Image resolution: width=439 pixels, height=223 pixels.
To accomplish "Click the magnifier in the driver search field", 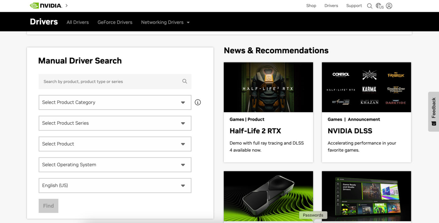I will tap(185, 81).
